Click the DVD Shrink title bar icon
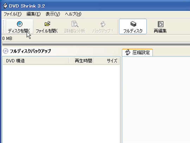Screen dimensions: 190x143 (x=5, y=6)
